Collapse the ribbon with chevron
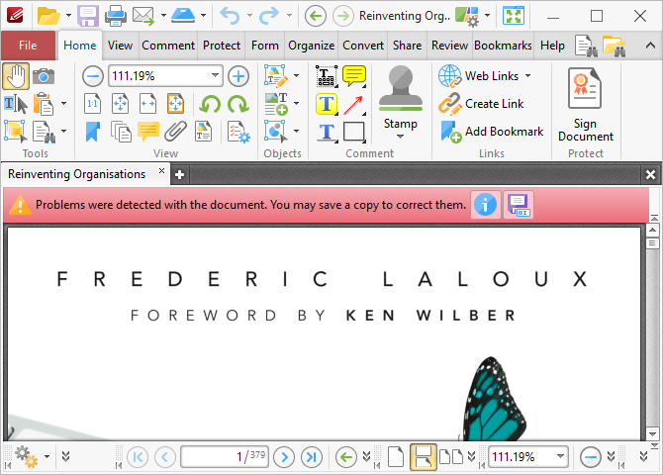The height and width of the screenshot is (475, 663). coord(650,46)
